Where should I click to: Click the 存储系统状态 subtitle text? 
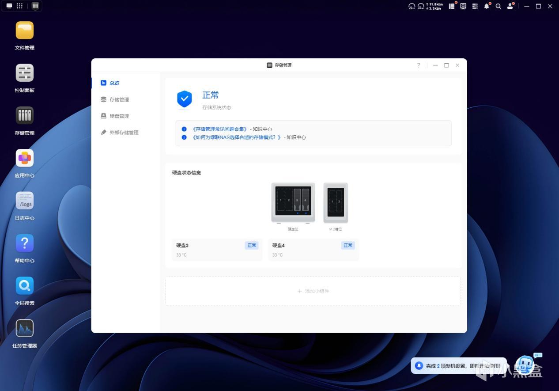coord(216,107)
